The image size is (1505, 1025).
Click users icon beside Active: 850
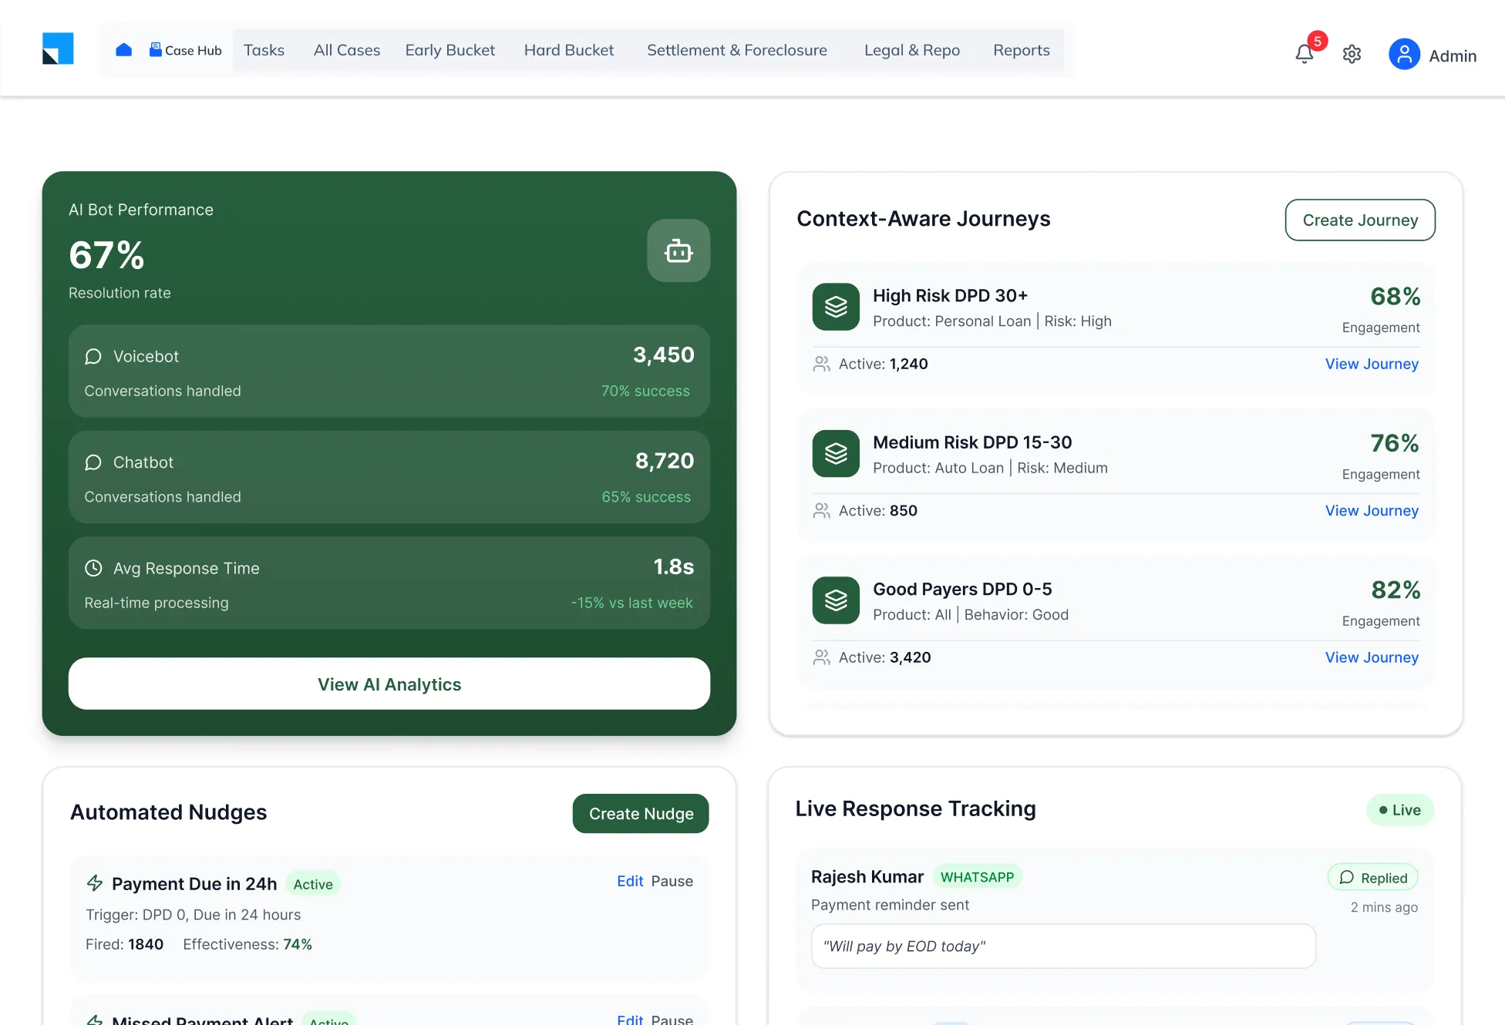tap(822, 510)
